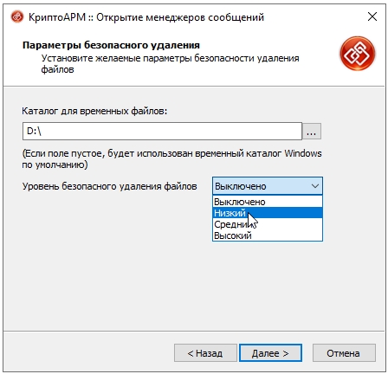Pick Средний from the deletion level list

coord(268,224)
